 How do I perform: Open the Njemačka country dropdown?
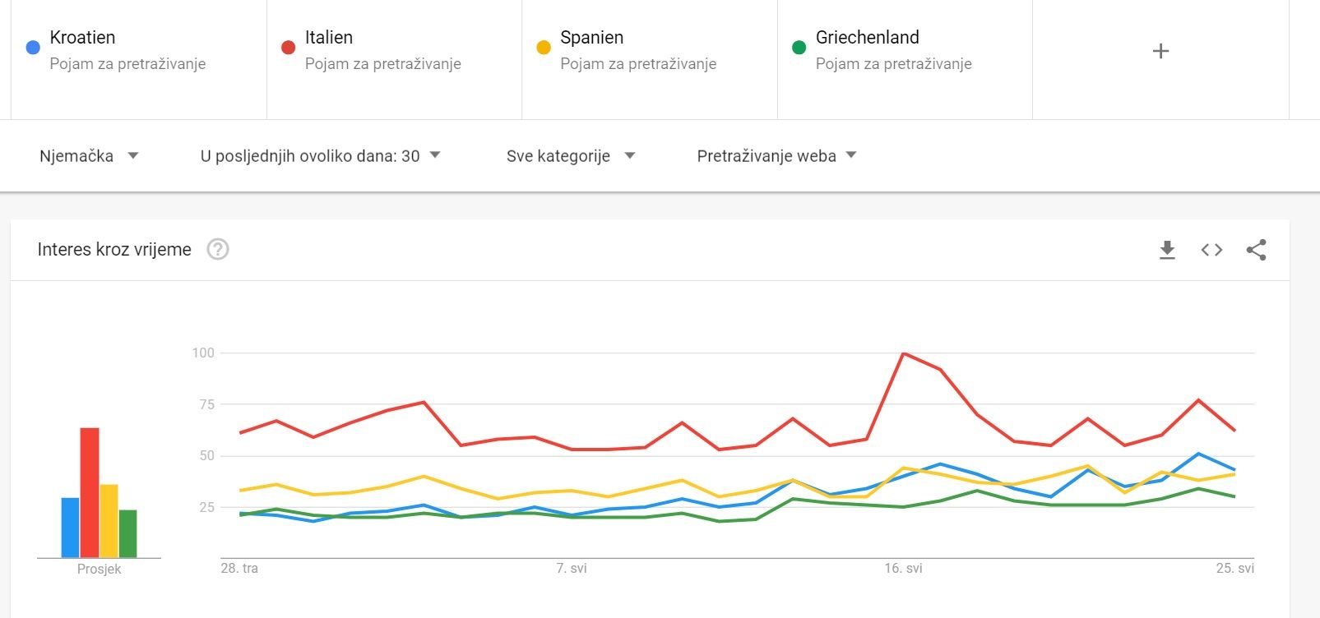(x=89, y=156)
